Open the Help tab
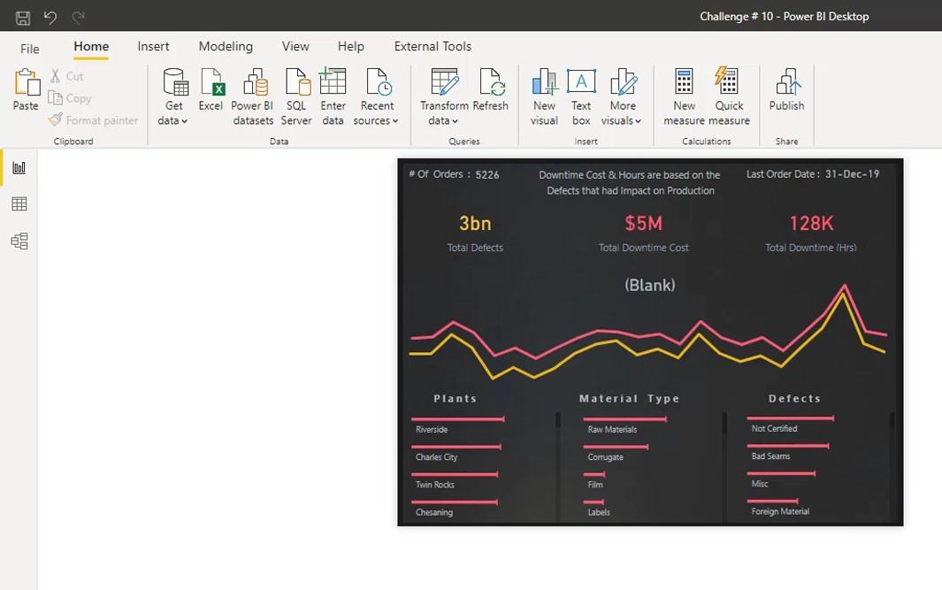This screenshot has height=590, width=942. coord(351,46)
